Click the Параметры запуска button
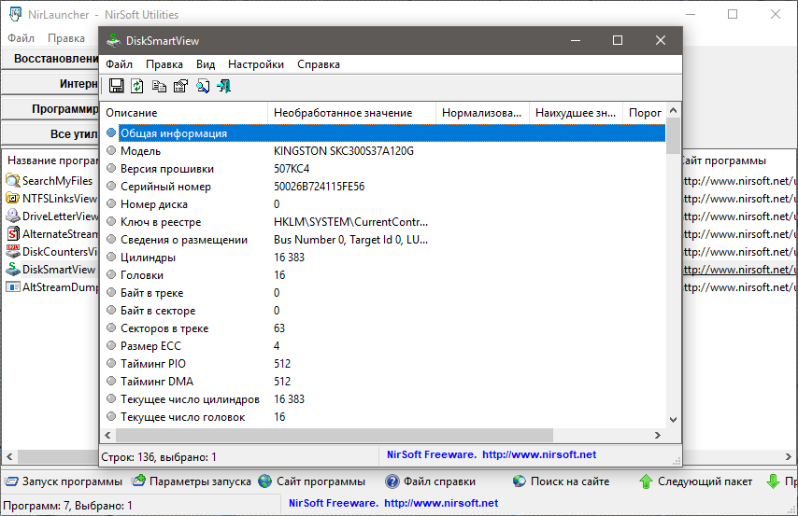This screenshot has height=516, width=798. click(x=192, y=481)
